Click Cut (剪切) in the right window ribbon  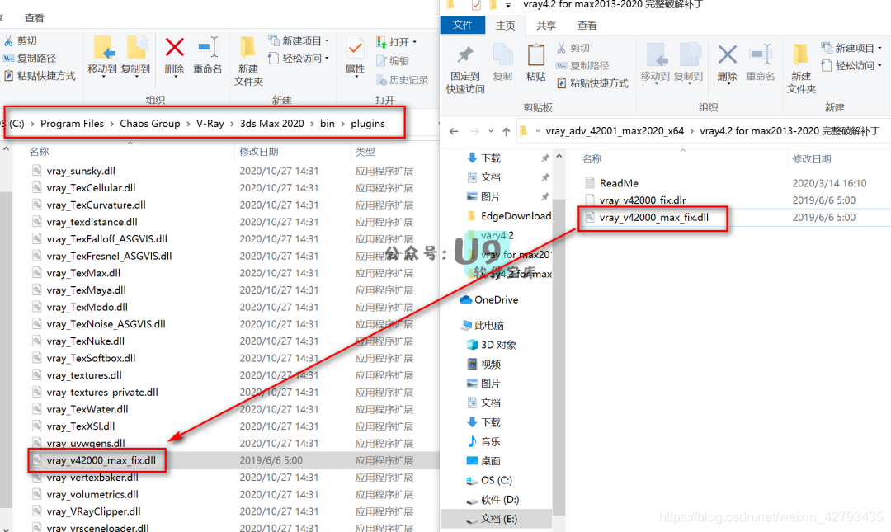573,49
